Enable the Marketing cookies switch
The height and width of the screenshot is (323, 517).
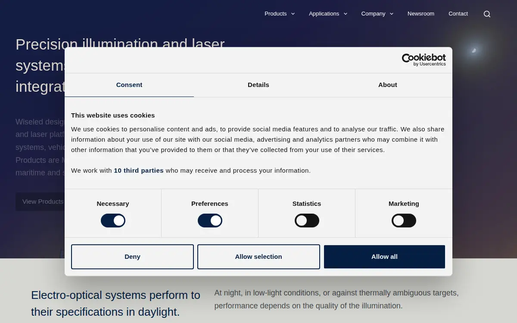tap(404, 221)
